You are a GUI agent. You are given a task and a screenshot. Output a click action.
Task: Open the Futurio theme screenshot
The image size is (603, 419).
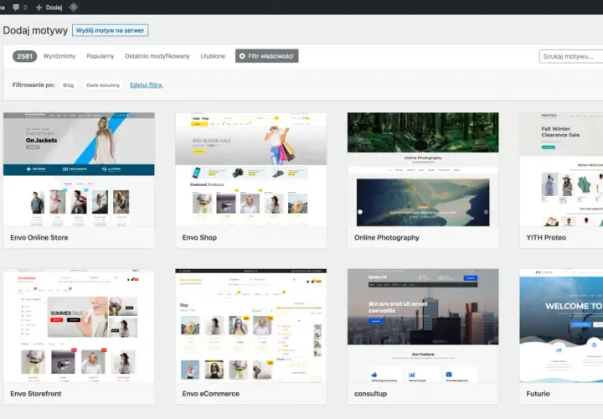click(561, 325)
